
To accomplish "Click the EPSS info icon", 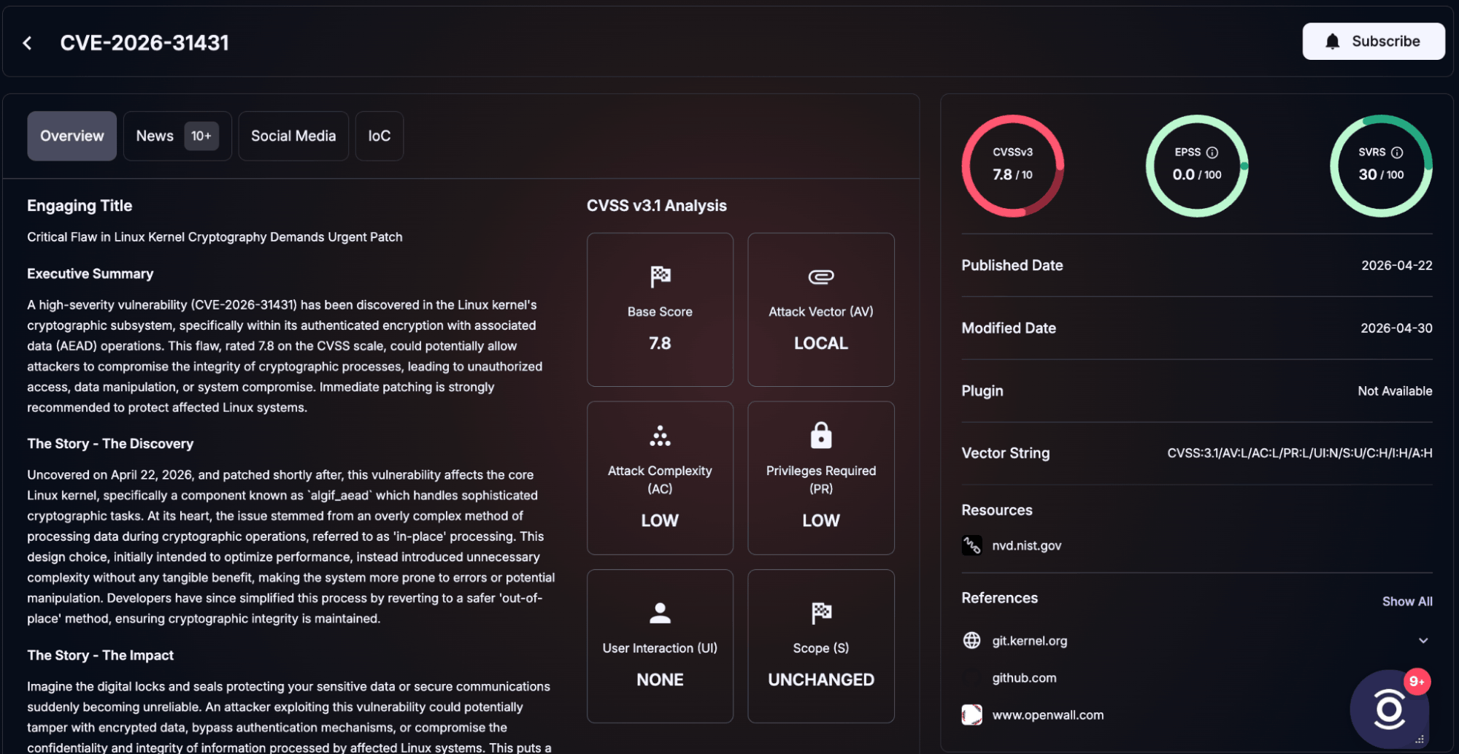I will coord(1212,153).
